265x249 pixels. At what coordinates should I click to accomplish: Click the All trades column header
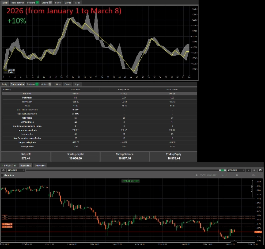[x=76, y=89]
